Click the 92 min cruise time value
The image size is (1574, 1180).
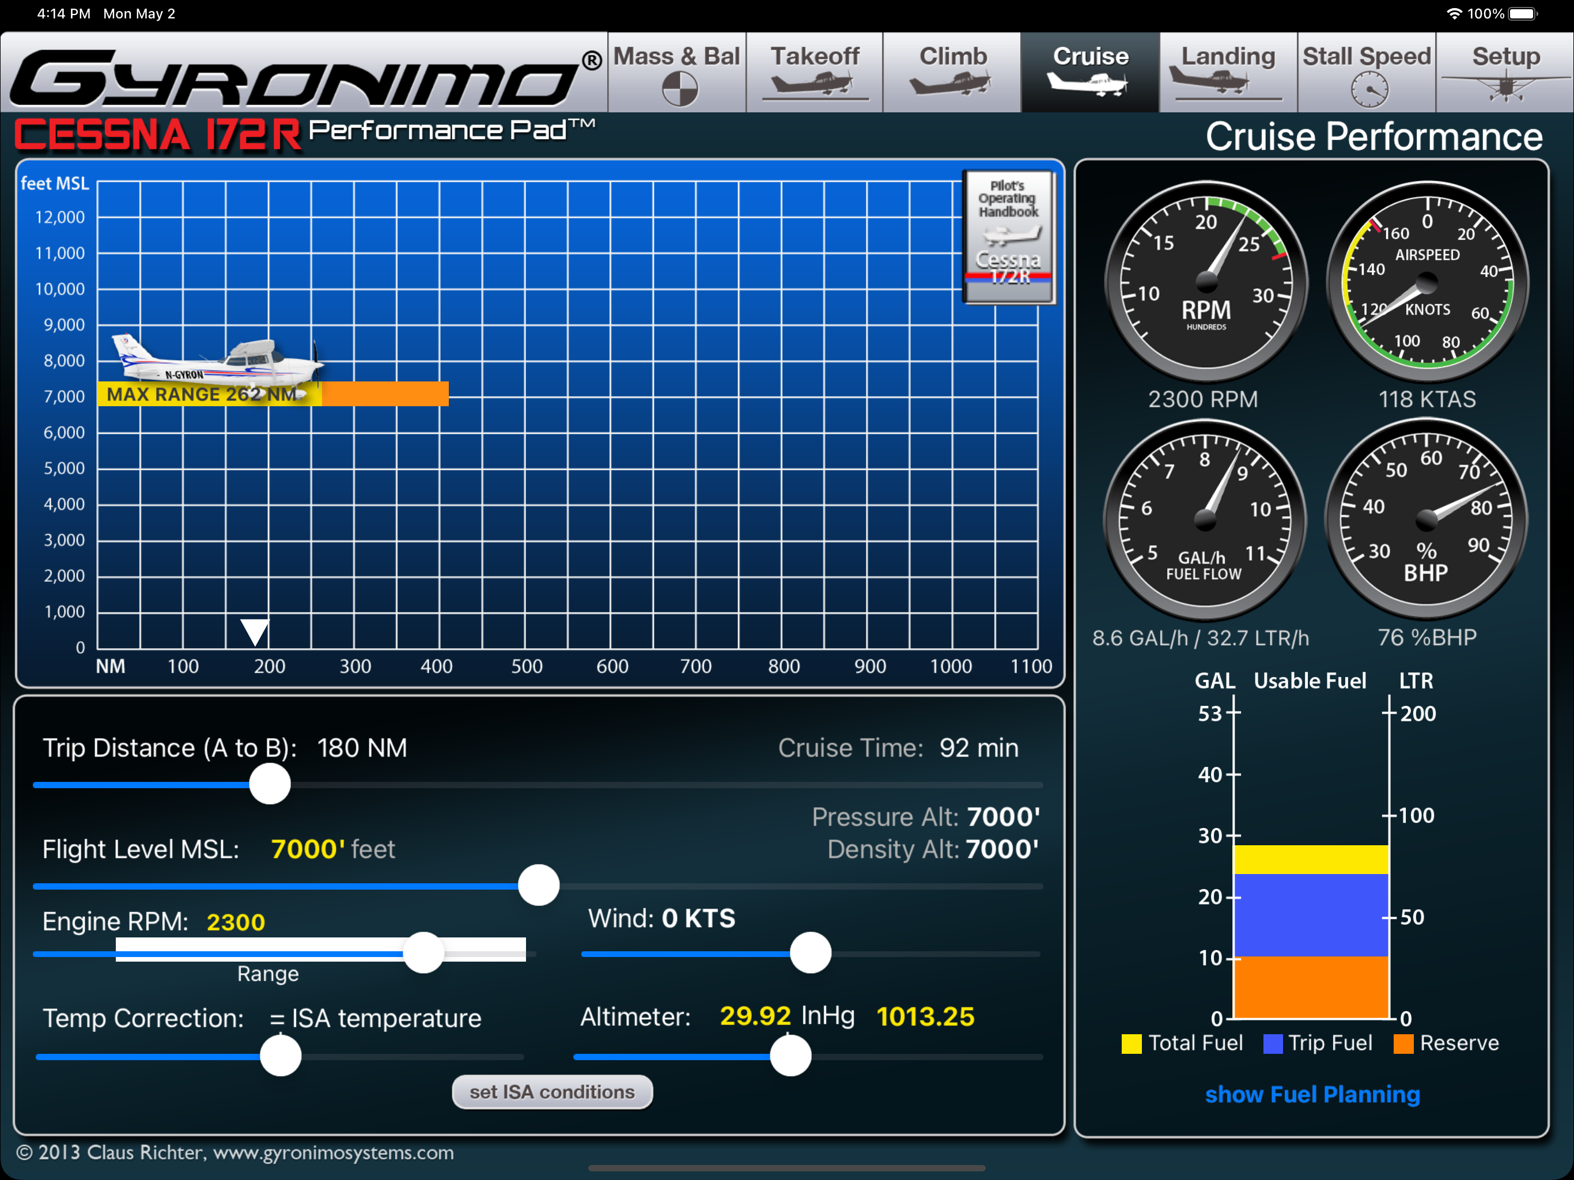(x=979, y=748)
